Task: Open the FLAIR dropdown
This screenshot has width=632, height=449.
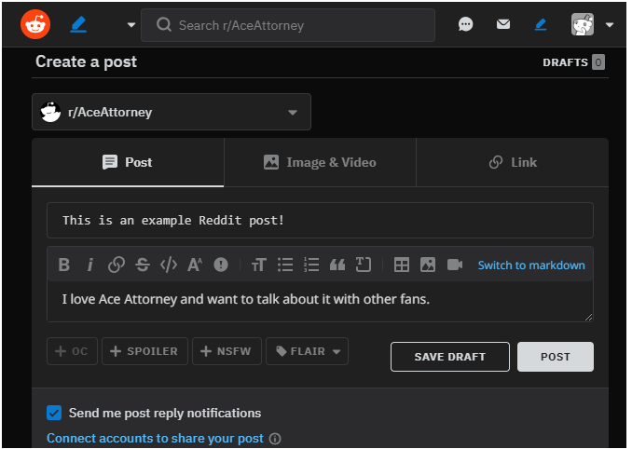Action: pyautogui.click(x=307, y=351)
